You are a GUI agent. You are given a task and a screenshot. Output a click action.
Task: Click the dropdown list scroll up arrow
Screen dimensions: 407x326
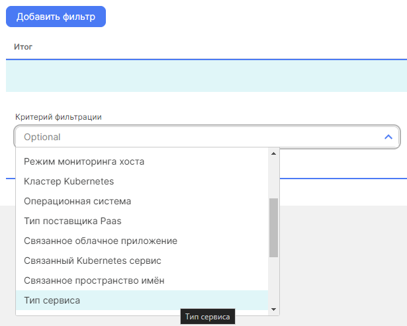coord(273,153)
